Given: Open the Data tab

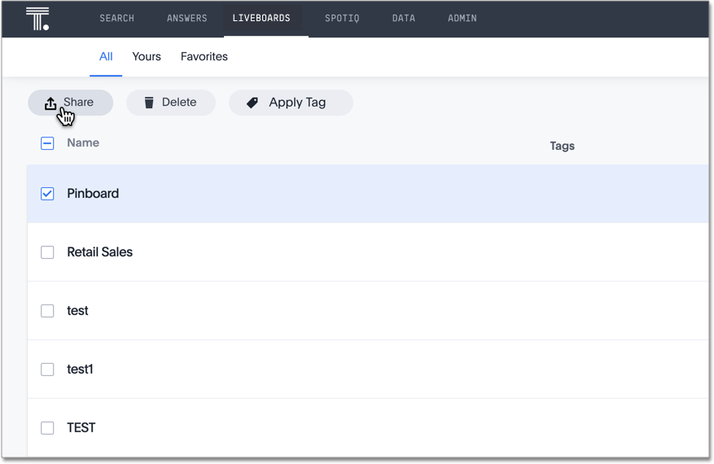Looking at the screenshot, I should click(403, 18).
